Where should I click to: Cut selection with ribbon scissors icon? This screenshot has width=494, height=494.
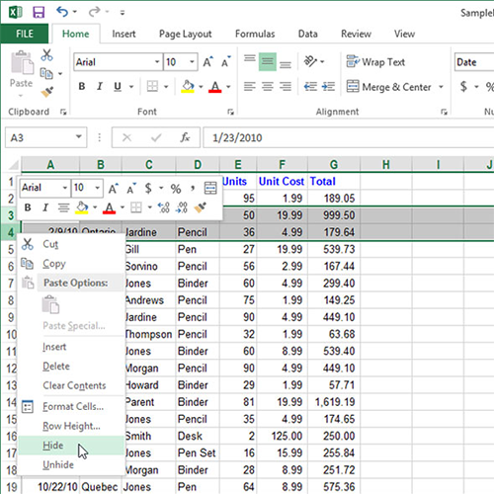tap(46, 55)
